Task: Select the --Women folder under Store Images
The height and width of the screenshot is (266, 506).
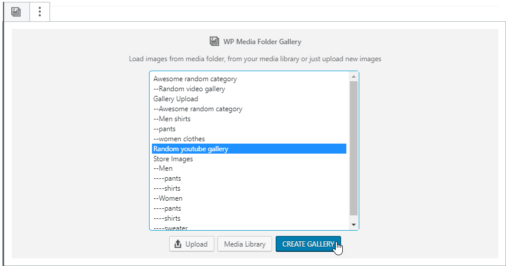Action: click(167, 198)
